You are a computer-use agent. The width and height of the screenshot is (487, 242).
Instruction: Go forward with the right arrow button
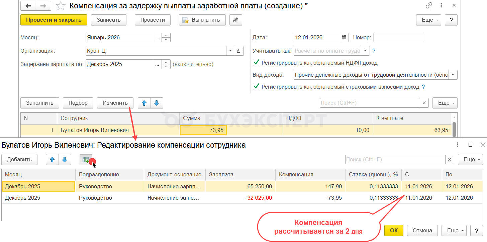tap(43, 6)
